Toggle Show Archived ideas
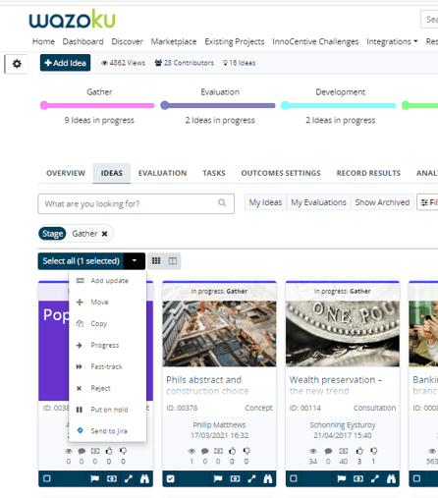This screenshot has width=438, height=498. 382,202
